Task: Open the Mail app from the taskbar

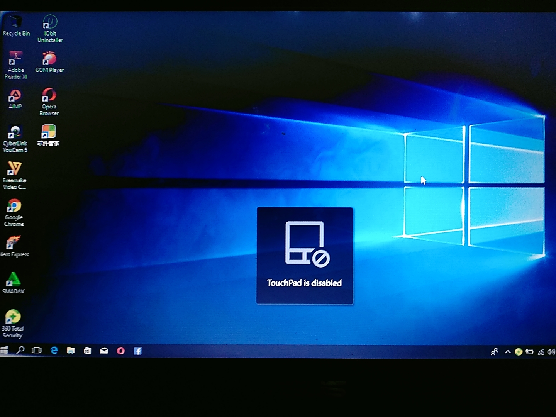Action: click(104, 350)
